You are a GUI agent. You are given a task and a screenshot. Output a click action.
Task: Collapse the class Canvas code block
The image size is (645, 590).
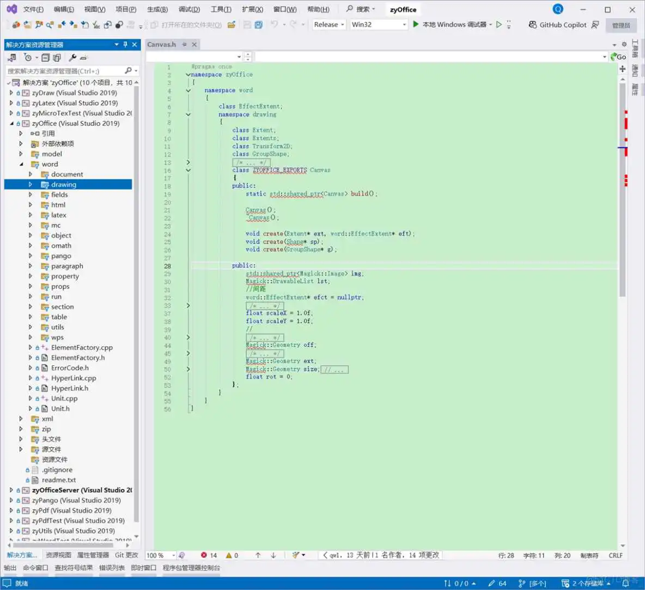(188, 170)
